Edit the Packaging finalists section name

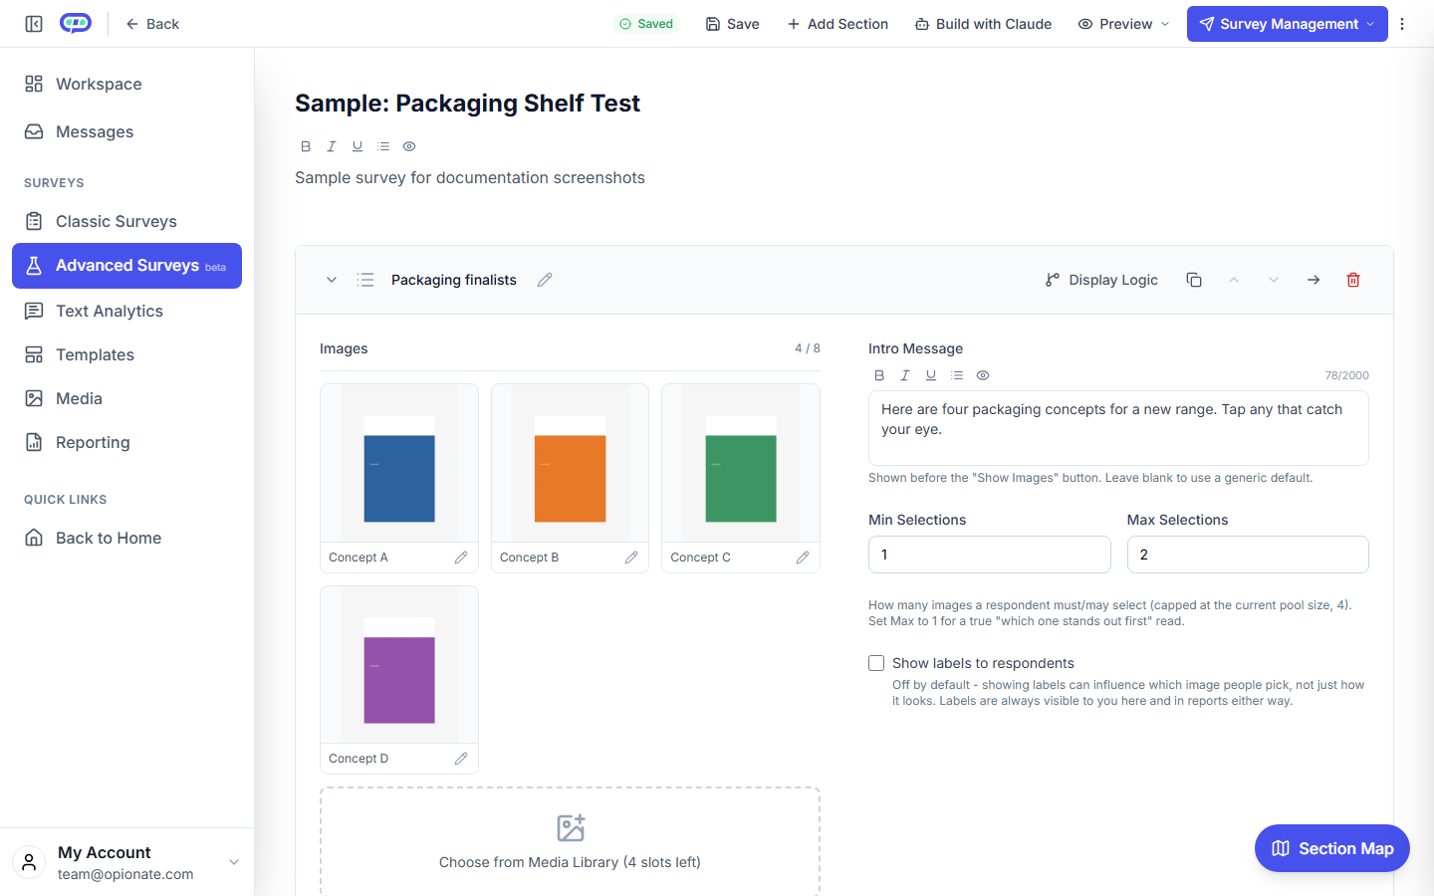click(x=545, y=280)
